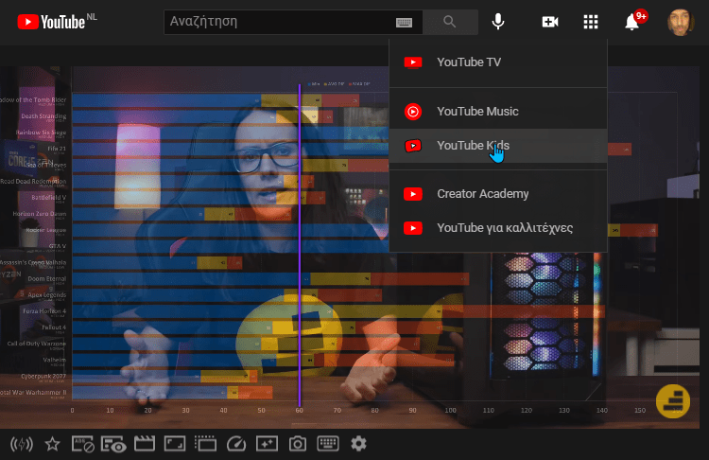Click the dotted pop-out window icon
This screenshot has height=460, width=709.
(205, 444)
